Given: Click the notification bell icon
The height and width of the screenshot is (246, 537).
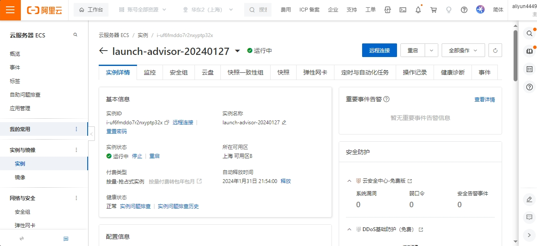Looking at the screenshot, I should pos(418,10).
